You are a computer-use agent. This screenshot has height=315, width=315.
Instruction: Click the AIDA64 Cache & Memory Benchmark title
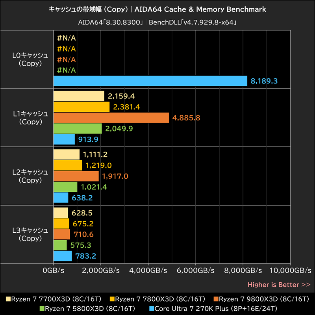pos(200,9)
